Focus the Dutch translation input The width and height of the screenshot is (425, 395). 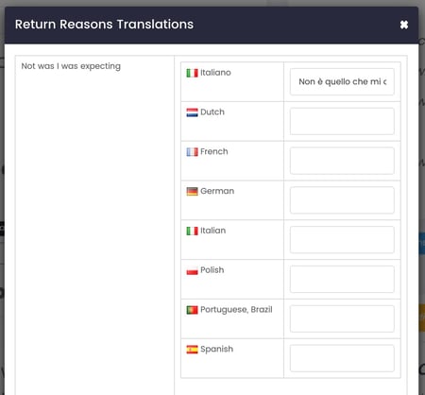(342, 121)
